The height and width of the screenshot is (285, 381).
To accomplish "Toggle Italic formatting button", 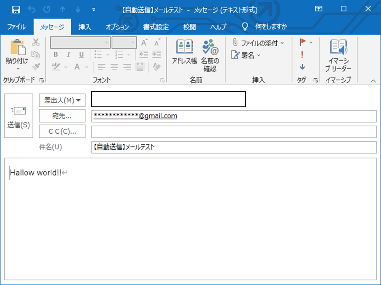I will click(x=68, y=54).
